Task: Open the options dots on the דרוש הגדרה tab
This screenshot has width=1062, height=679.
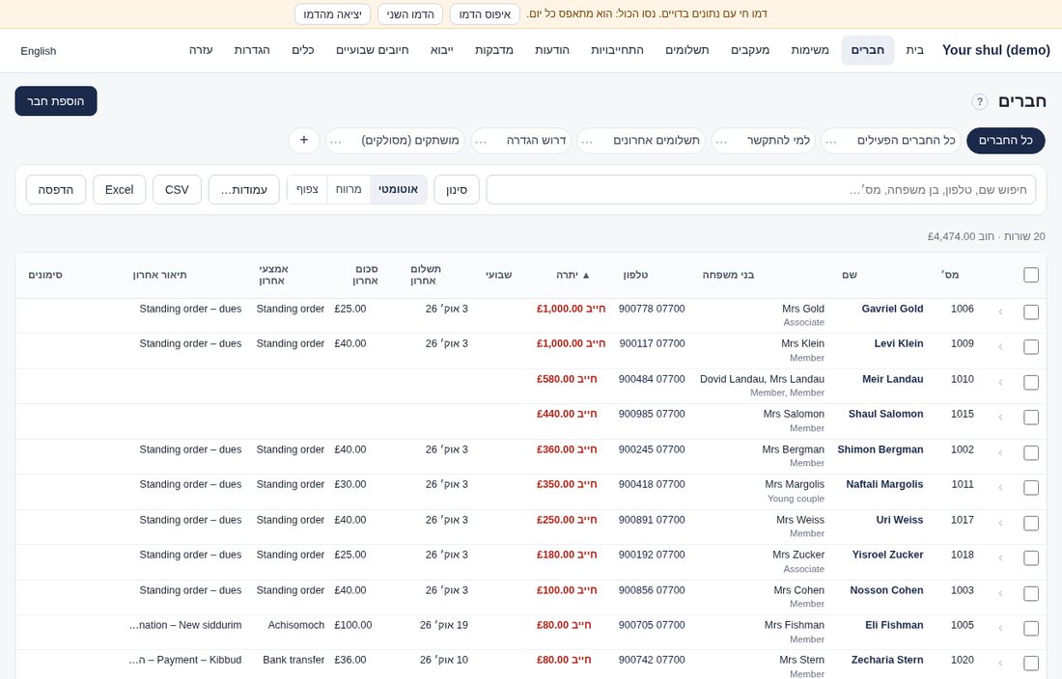Action: [x=481, y=141]
